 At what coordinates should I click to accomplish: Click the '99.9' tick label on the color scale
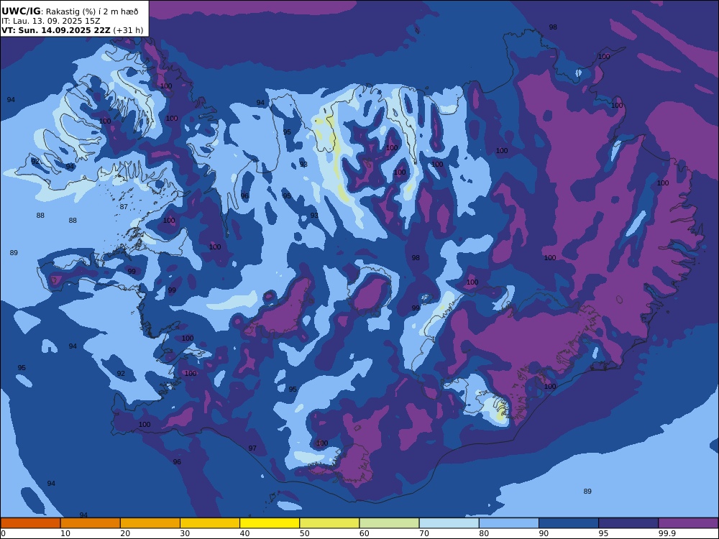coord(667,533)
